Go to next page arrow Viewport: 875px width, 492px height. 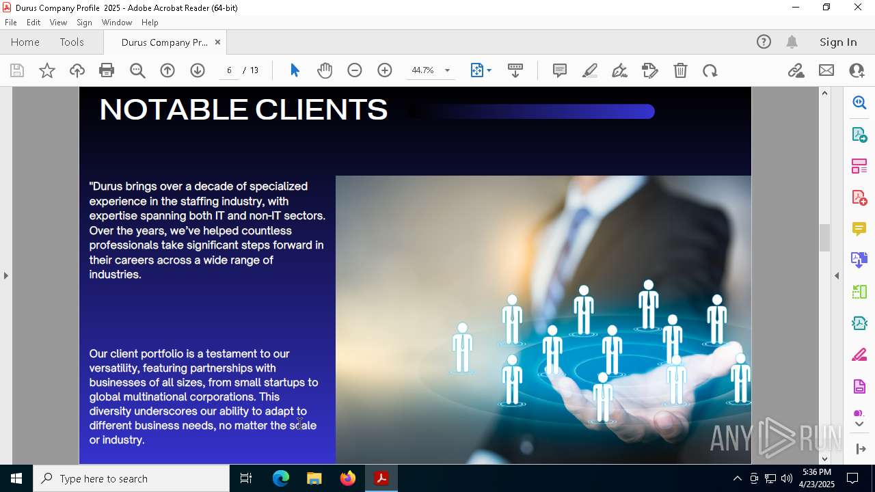(198, 70)
